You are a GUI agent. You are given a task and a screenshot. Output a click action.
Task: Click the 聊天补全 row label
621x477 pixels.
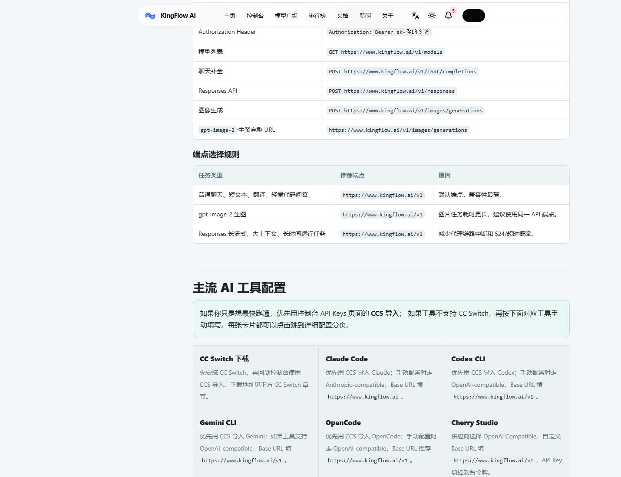(211, 71)
